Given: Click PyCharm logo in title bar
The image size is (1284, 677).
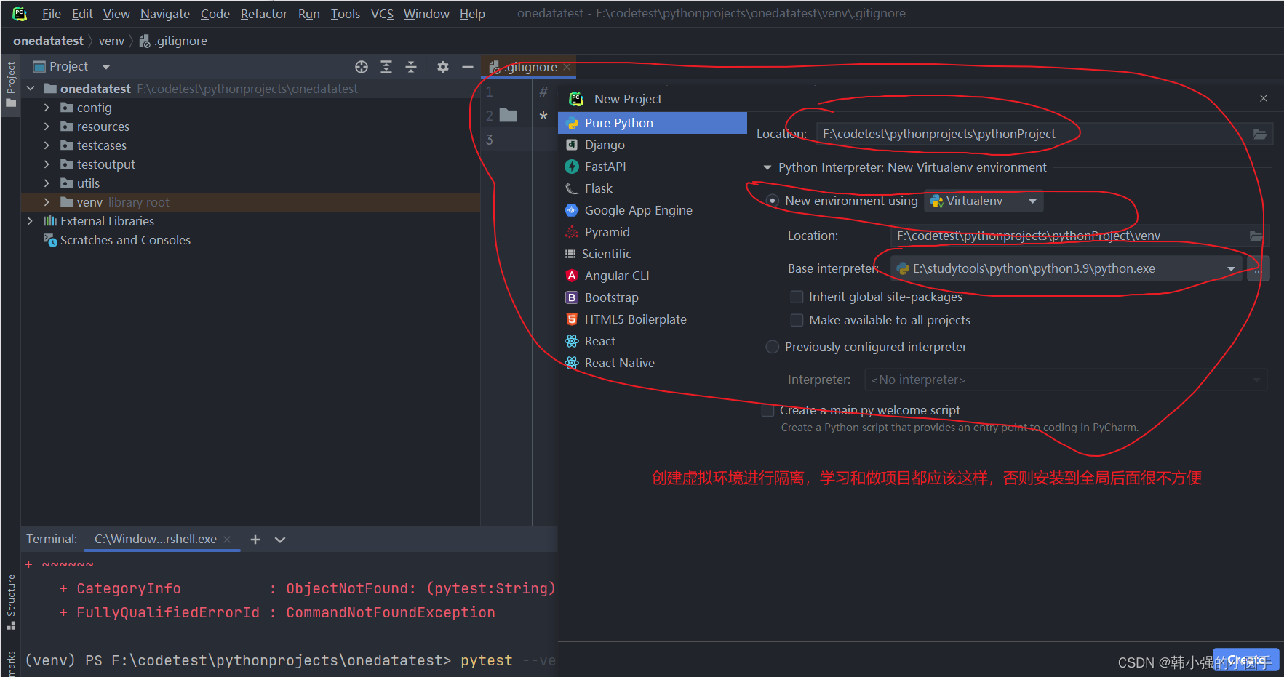Looking at the screenshot, I should [x=20, y=13].
